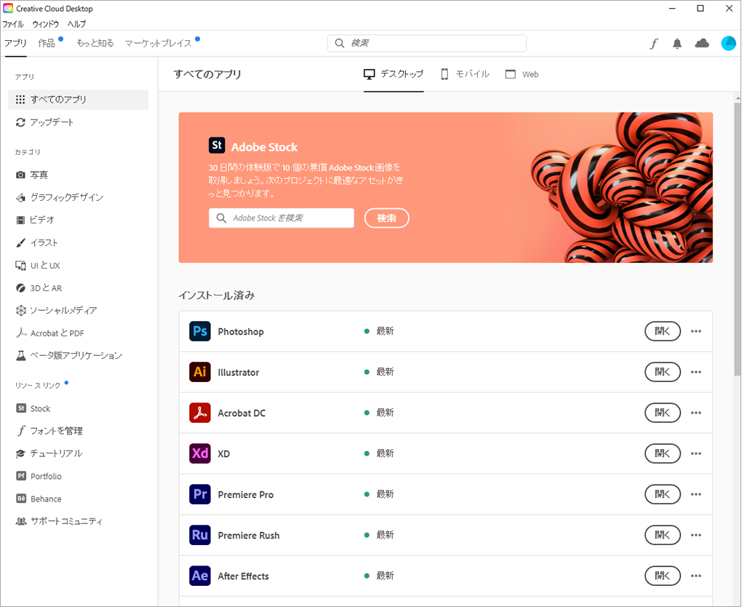Image resolution: width=742 pixels, height=607 pixels.
Task: Open the notifications bell
Action: [x=677, y=44]
